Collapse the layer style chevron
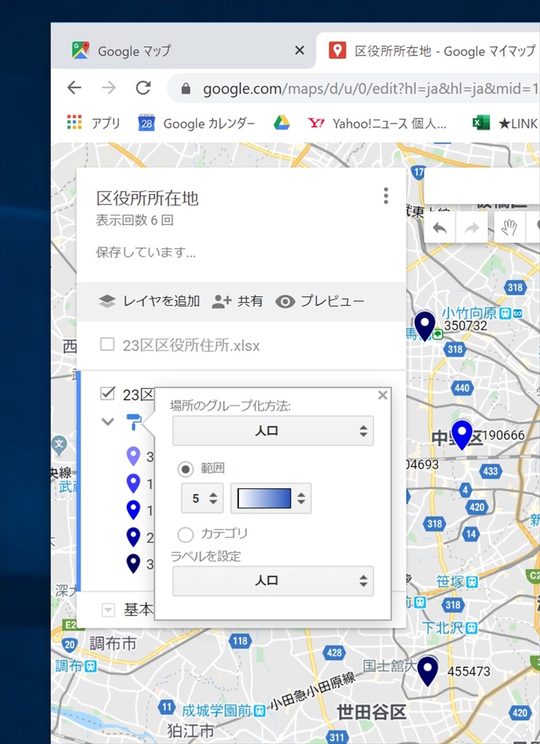 pos(108,421)
